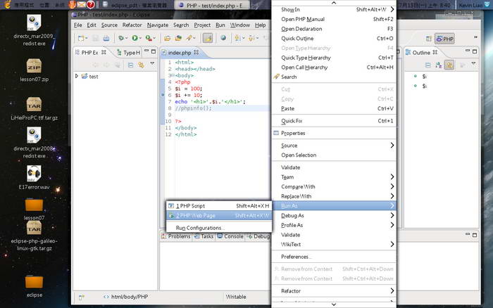Toggle the highlighted Mark Occurrences toolbar button

pos(208,38)
